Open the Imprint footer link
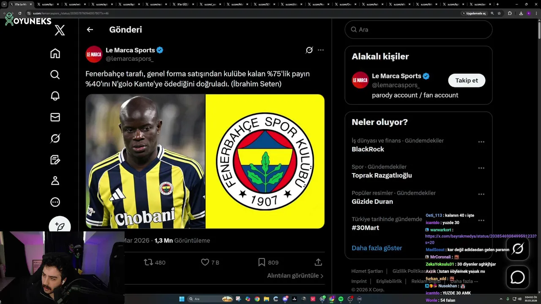 359,281
